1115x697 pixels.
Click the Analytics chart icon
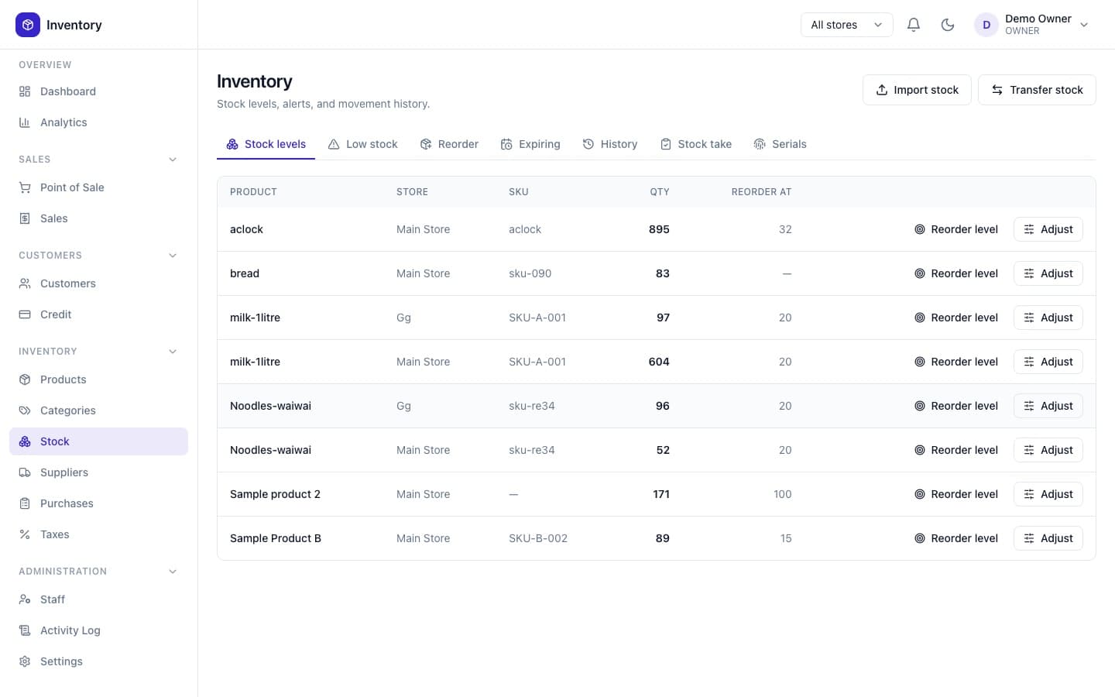coord(25,122)
